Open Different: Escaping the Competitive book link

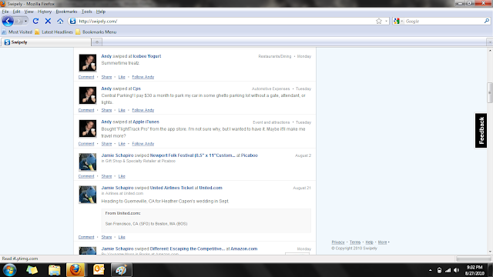tap(187, 249)
